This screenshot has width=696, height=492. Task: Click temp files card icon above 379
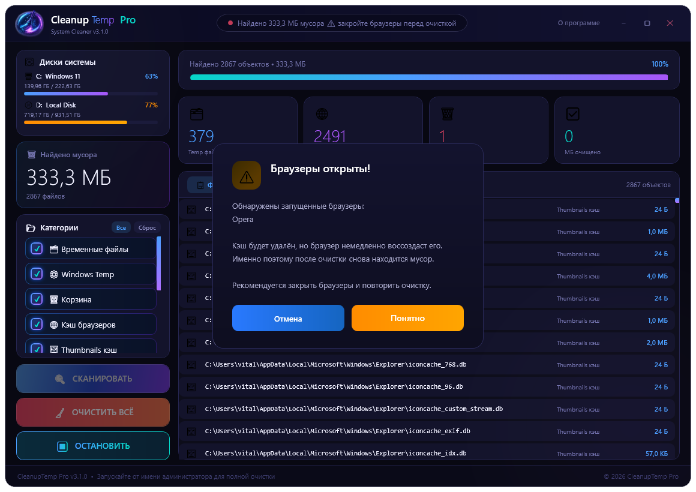[x=196, y=114]
